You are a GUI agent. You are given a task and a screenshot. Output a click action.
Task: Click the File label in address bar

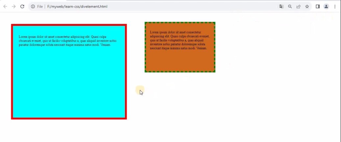tap(40, 7)
